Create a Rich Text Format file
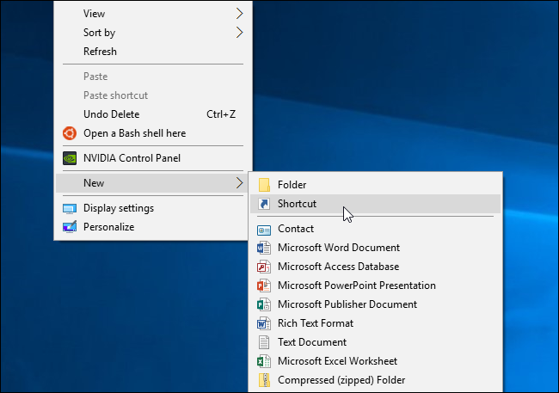 [x=376, y=323]
